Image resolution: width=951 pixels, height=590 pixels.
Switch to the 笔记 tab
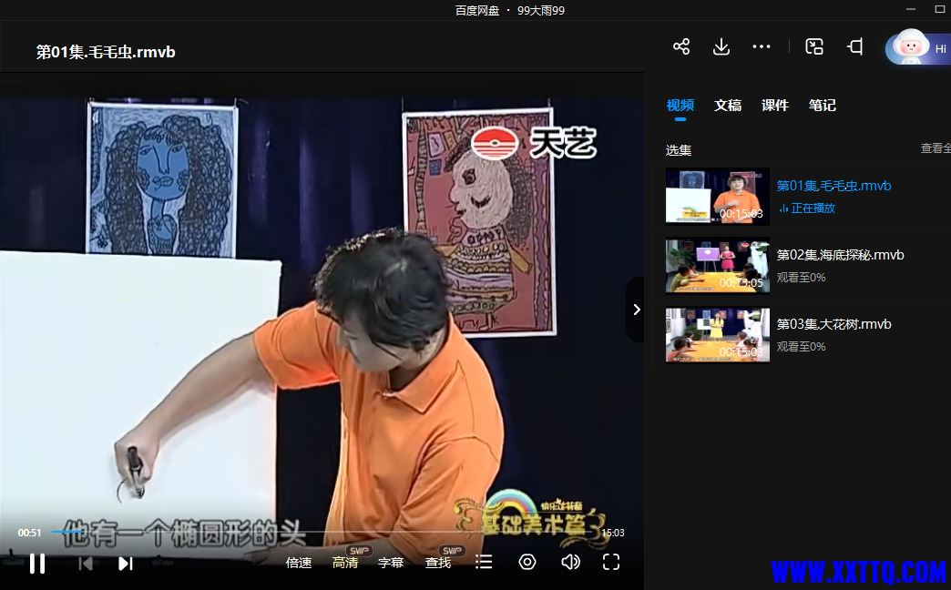coord(823,106)
